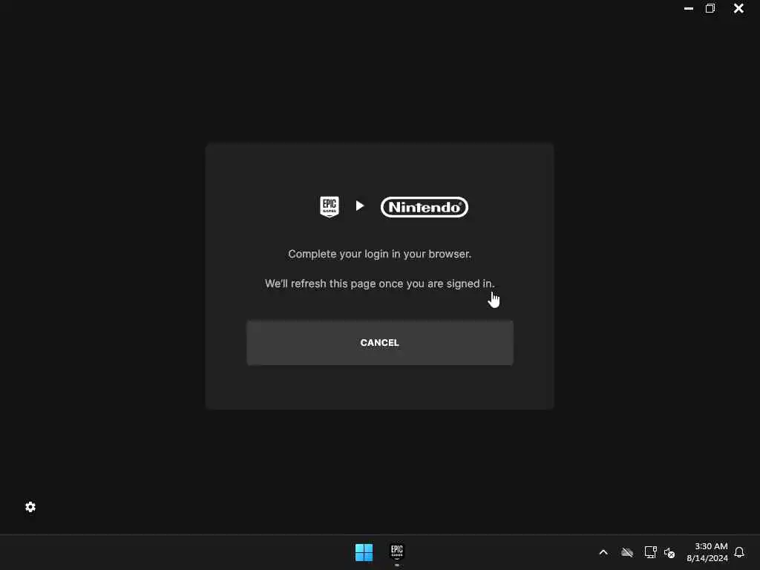760x570 pixels.
Task: Open the Windows Start menu
Action: pyautogui.click(x=364, y=552)
